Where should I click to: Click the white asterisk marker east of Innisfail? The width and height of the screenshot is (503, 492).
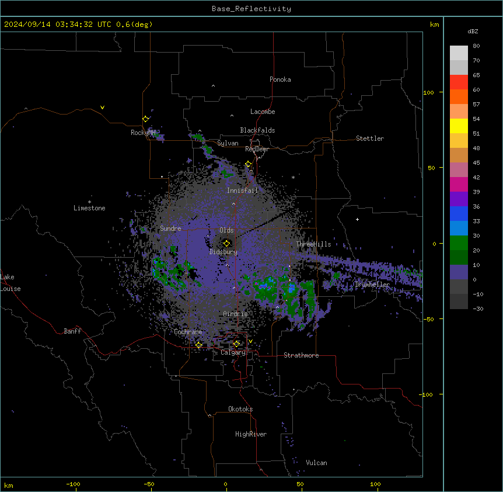tap(293, 177)
